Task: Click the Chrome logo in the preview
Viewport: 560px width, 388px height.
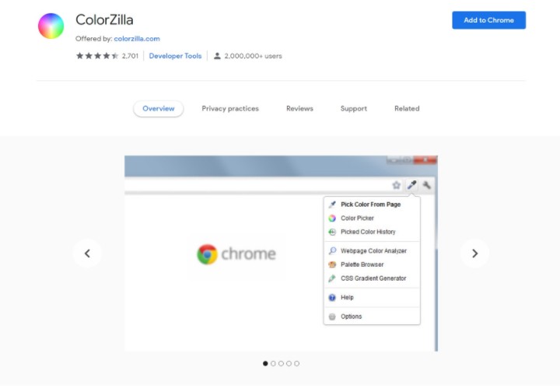Action: tap(207, 254)
